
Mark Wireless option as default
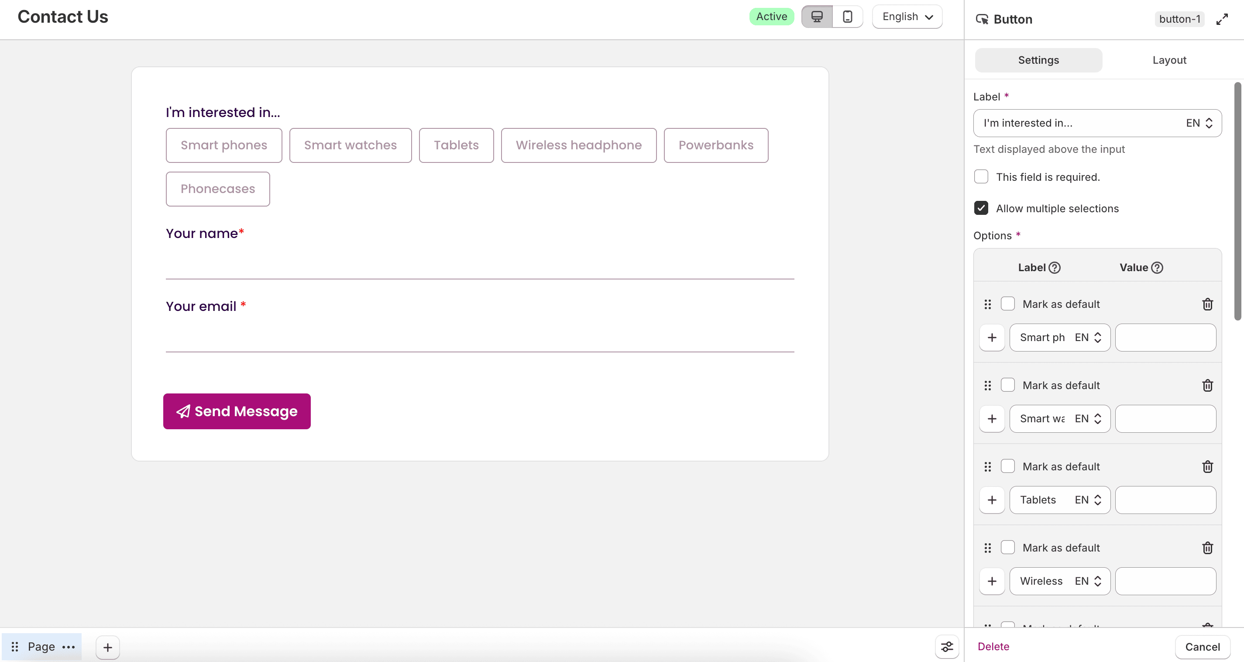(x=1007, y=548)
